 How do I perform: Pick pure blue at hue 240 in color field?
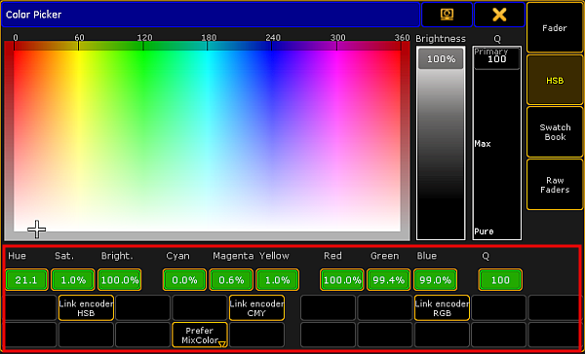coord(272,53)
